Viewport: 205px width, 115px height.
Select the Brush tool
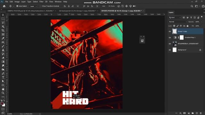(3, 46)
